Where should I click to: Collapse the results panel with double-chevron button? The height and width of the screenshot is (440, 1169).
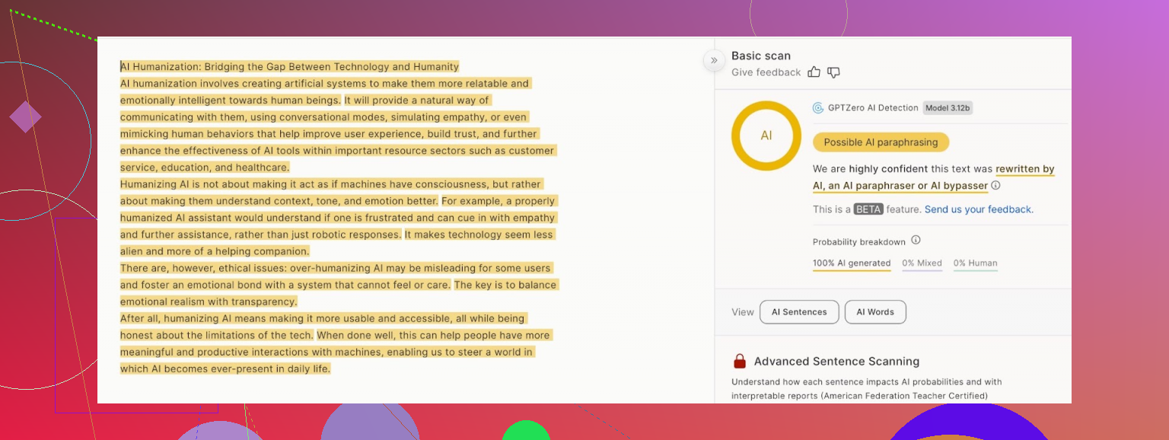[714, 60]
